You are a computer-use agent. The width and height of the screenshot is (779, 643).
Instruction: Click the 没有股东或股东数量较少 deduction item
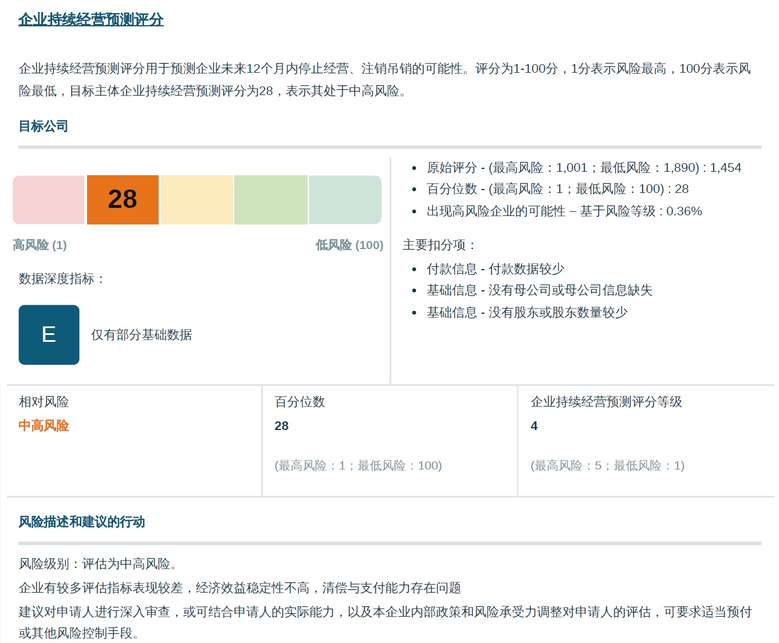[x=526, y=313]
